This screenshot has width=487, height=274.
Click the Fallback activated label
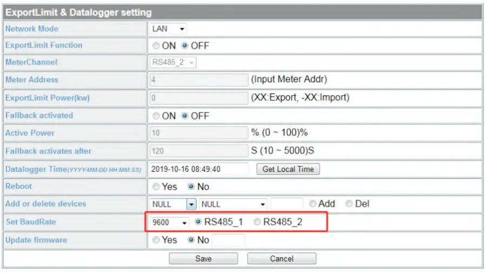pyautogui.click(x=39, y=116)
